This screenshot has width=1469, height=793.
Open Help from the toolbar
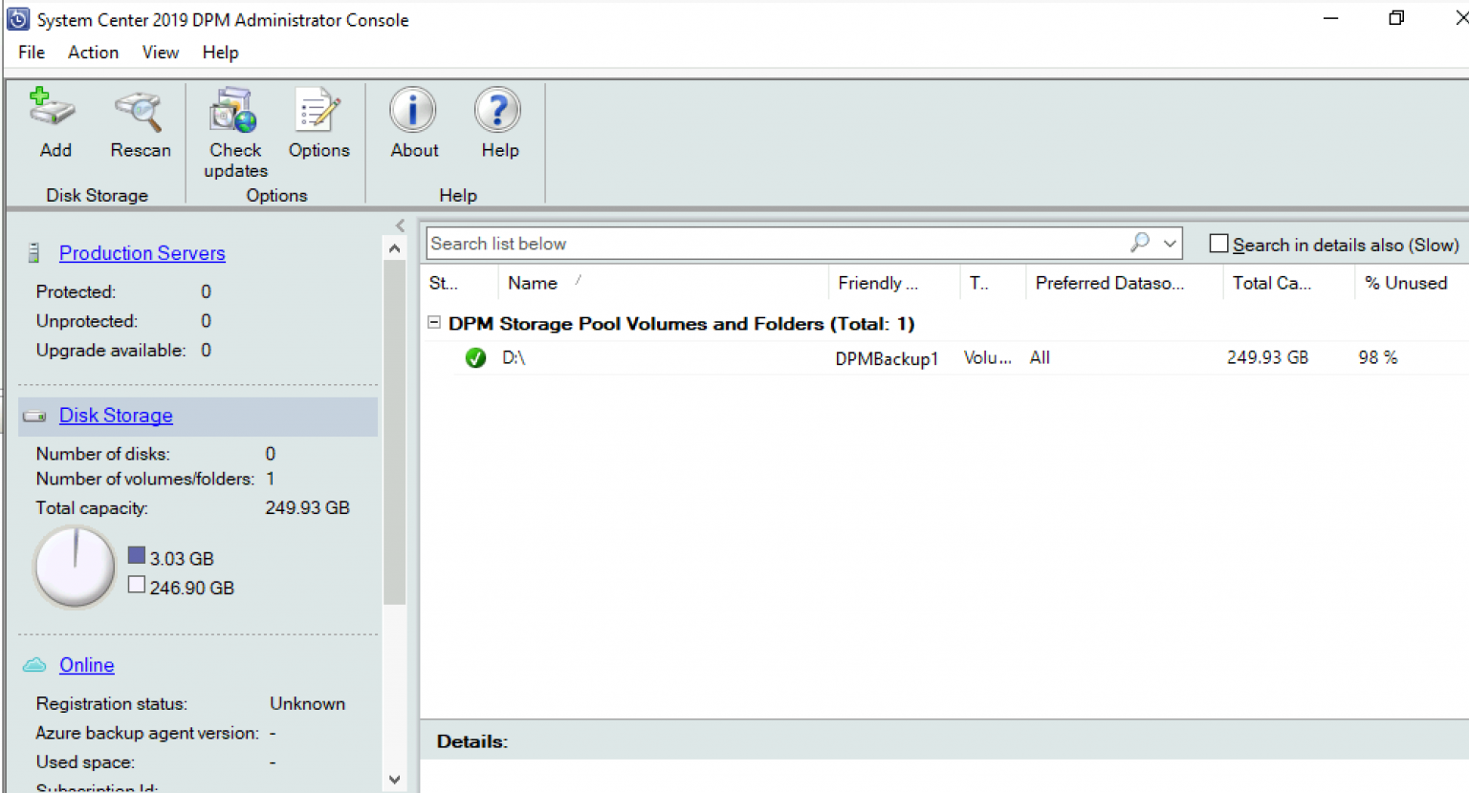pyautogui.click(x=498, y=110)
